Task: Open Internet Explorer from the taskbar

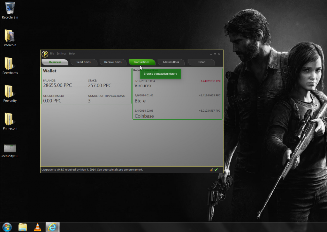Action: coord(52,227)
